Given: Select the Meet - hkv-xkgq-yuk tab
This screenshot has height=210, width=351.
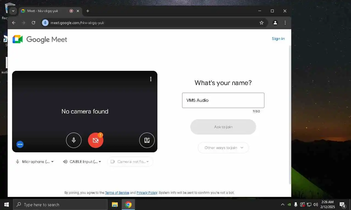Looking at the screenshot, I should click(50, 11).
